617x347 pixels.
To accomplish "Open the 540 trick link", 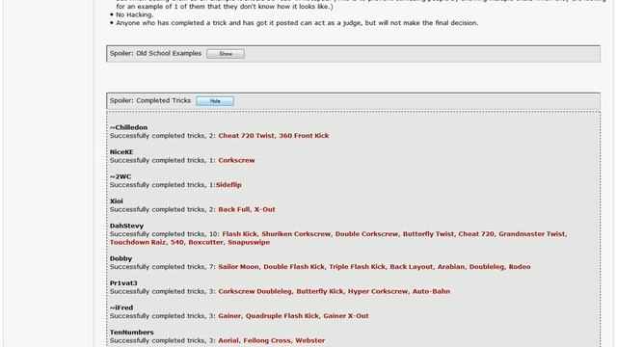I will (x=177, y=242).
